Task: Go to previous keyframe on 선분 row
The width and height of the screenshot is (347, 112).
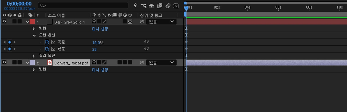Action: (x=4, y=49)
